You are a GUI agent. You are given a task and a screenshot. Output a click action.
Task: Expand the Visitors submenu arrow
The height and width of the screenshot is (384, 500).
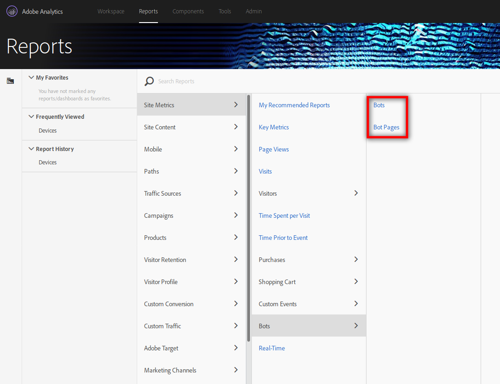[x=356, y=193]
